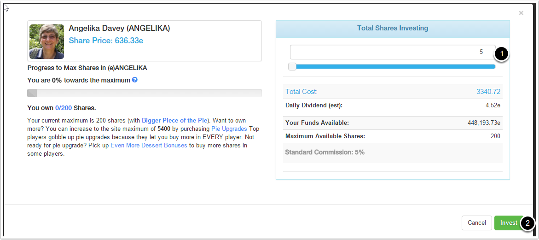Click Angelika Davey's profile photo
This screenshot has height=240, width=539.
(x=46, y=41)
